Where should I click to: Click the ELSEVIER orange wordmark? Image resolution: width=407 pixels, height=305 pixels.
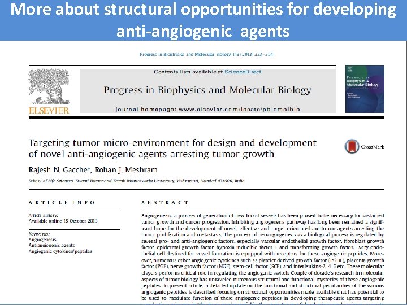[49, 111]
